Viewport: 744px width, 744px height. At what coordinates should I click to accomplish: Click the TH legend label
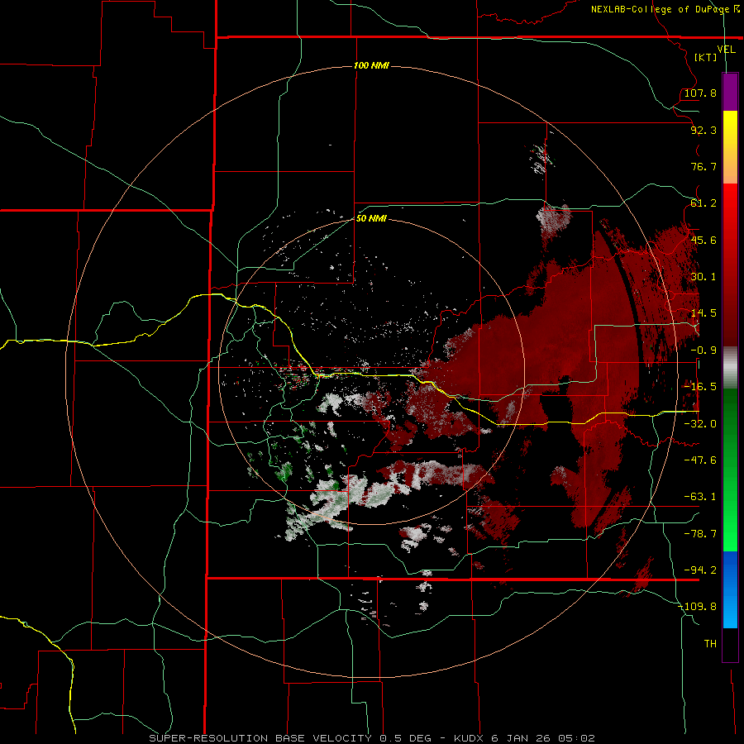click(x=710, y=644)
